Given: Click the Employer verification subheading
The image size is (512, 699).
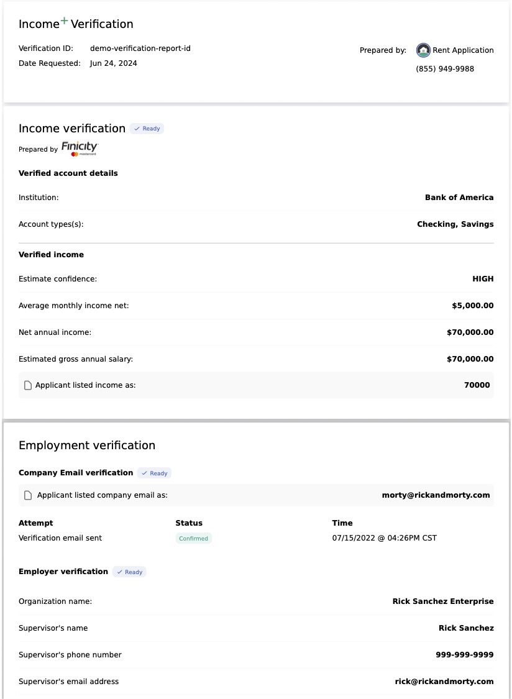Looking at the screenshot, I should pyautogui.click(x=63, y=572).
